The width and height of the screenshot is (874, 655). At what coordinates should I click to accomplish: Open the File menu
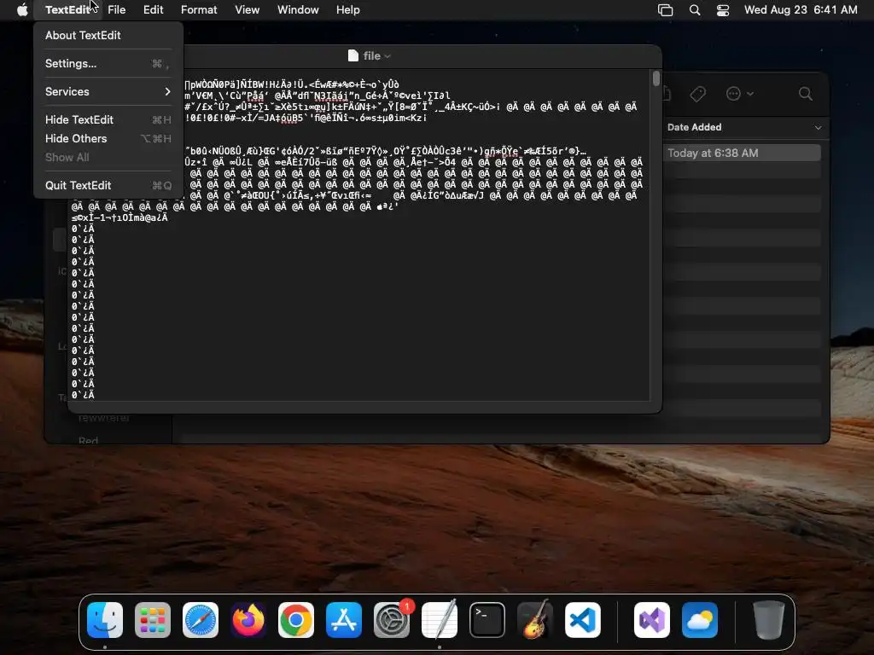point(116,10)
